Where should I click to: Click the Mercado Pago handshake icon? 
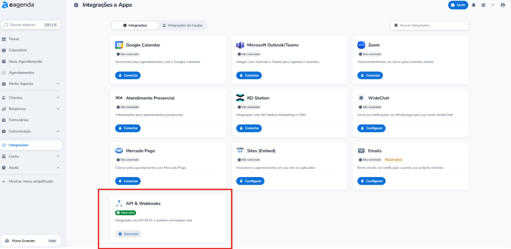click(119, 151)
